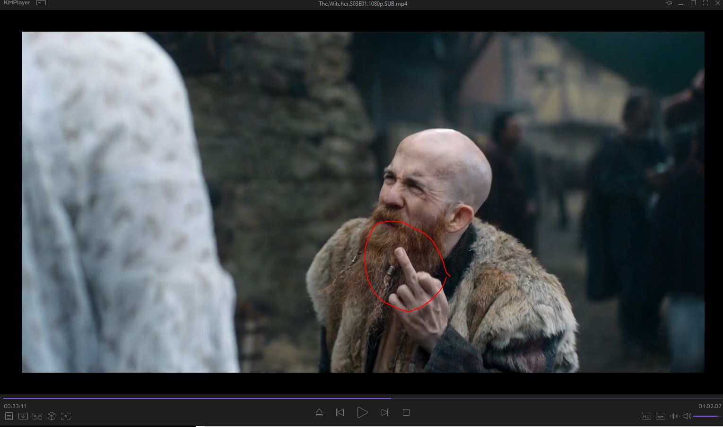
Task: Click the 3D cube icon
Action: (x=52, y=416)
